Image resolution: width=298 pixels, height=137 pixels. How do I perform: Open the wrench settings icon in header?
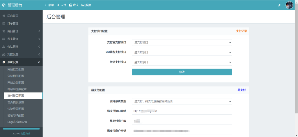279,5
